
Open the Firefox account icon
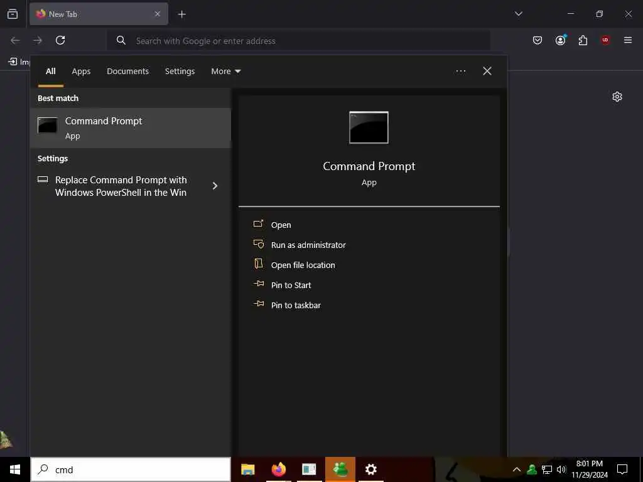(x=560, y=40)
